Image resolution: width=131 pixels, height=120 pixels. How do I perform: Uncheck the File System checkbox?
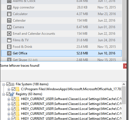click(x=8, y=84)
